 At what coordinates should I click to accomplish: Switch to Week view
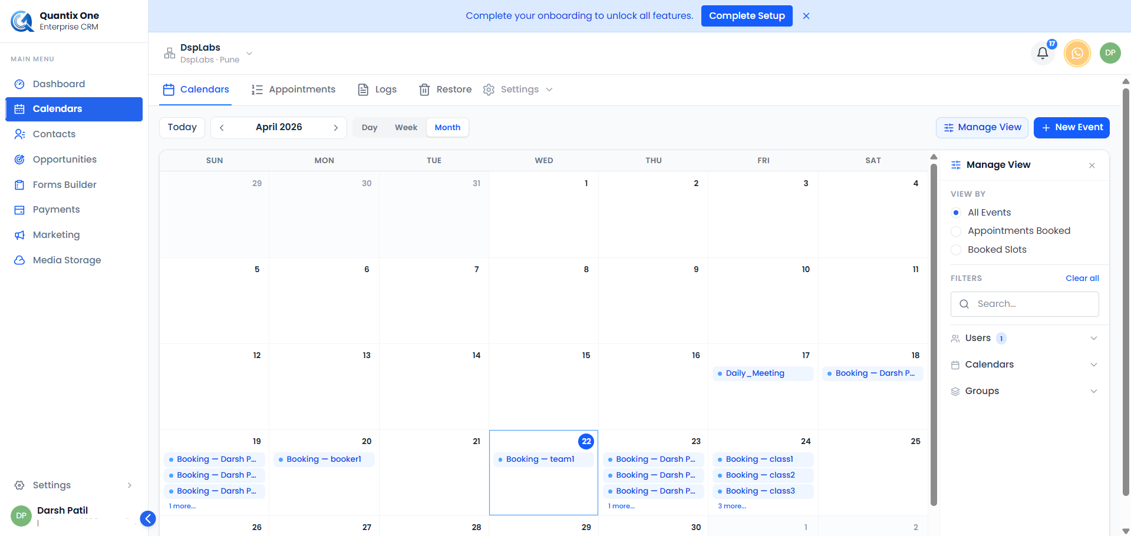pyautogui.click(x=406, y=127)
